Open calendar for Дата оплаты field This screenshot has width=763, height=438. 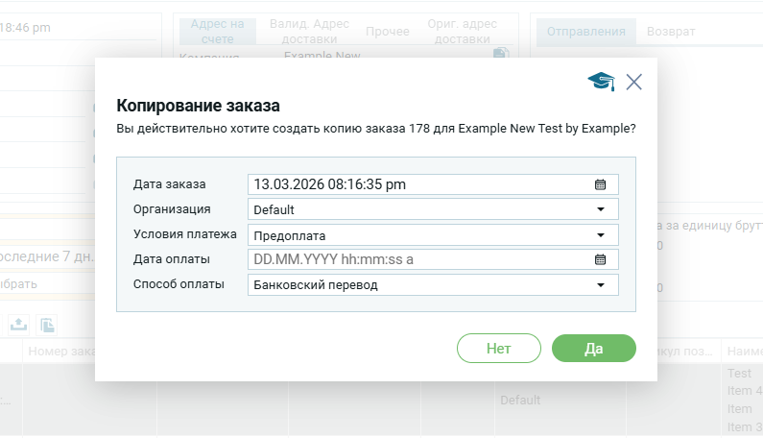[x=601, y=259]
